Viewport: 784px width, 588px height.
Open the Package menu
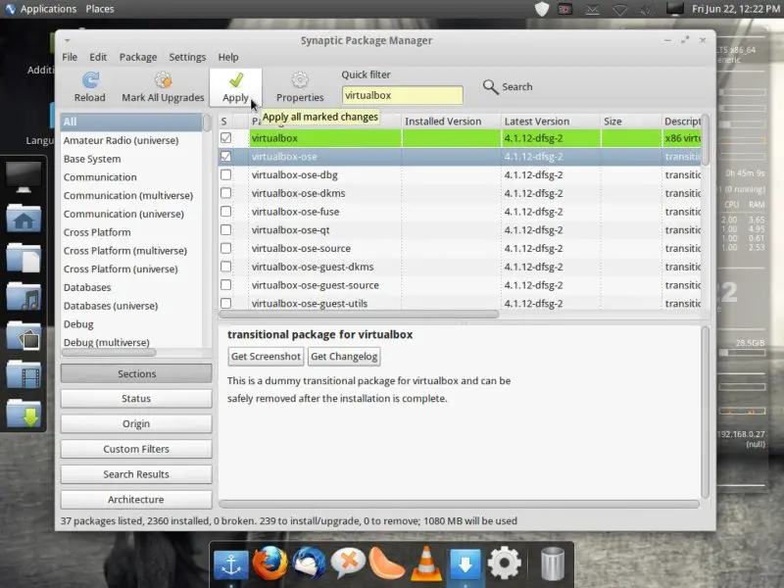[138, 58]
